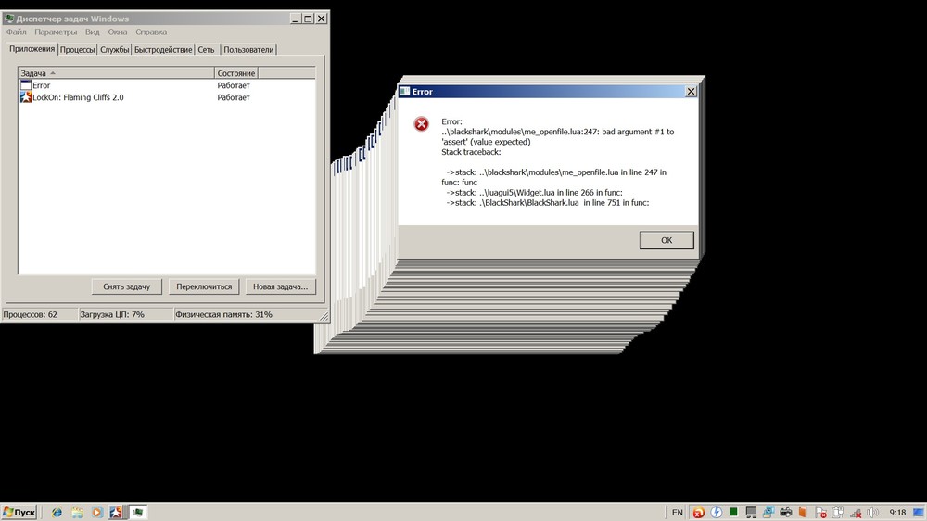Click the LockOn task row icon

pos(25,97)
